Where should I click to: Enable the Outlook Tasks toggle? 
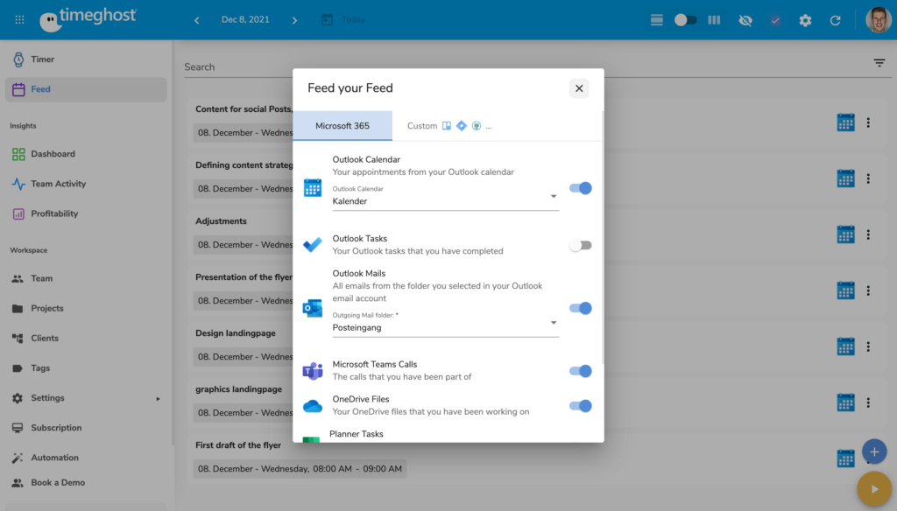pyautogui.click(x=580, y=245)
